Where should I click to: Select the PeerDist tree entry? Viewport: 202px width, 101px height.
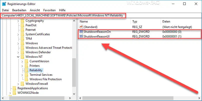click(31, 25)
